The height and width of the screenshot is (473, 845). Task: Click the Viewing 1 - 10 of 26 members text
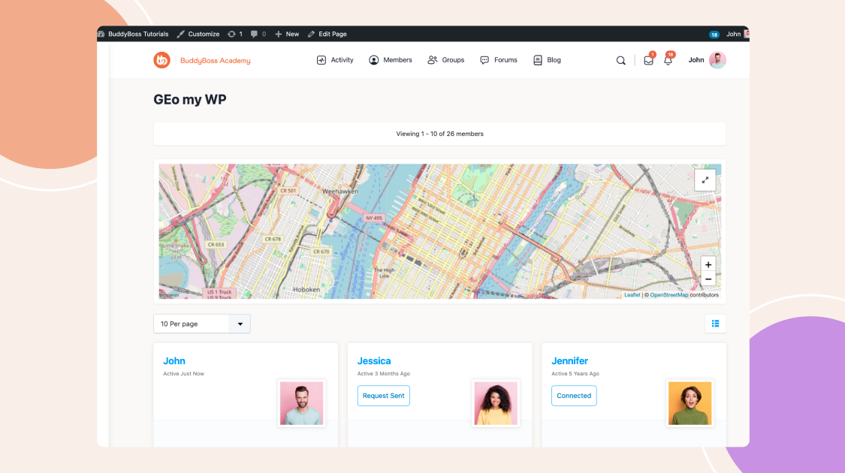[439, 134]
